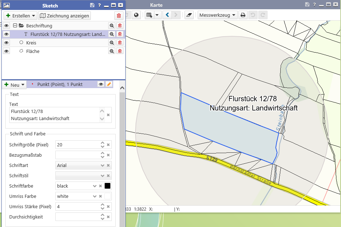341x227 pixels.
Task: Go to previous map view with blue arrow
Action: 167,15
